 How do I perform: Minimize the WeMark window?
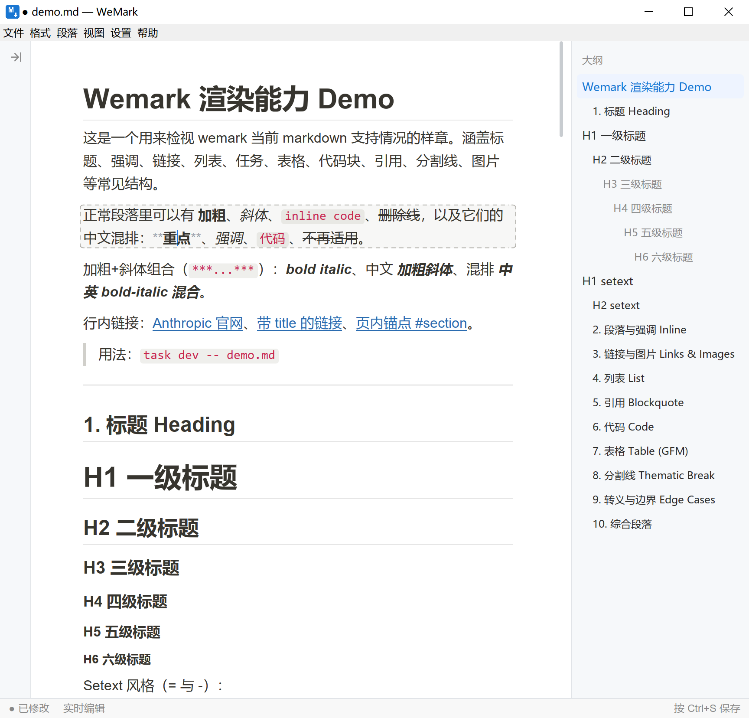[x=649, y=12]
